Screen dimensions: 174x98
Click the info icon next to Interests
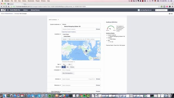[60, 79]
